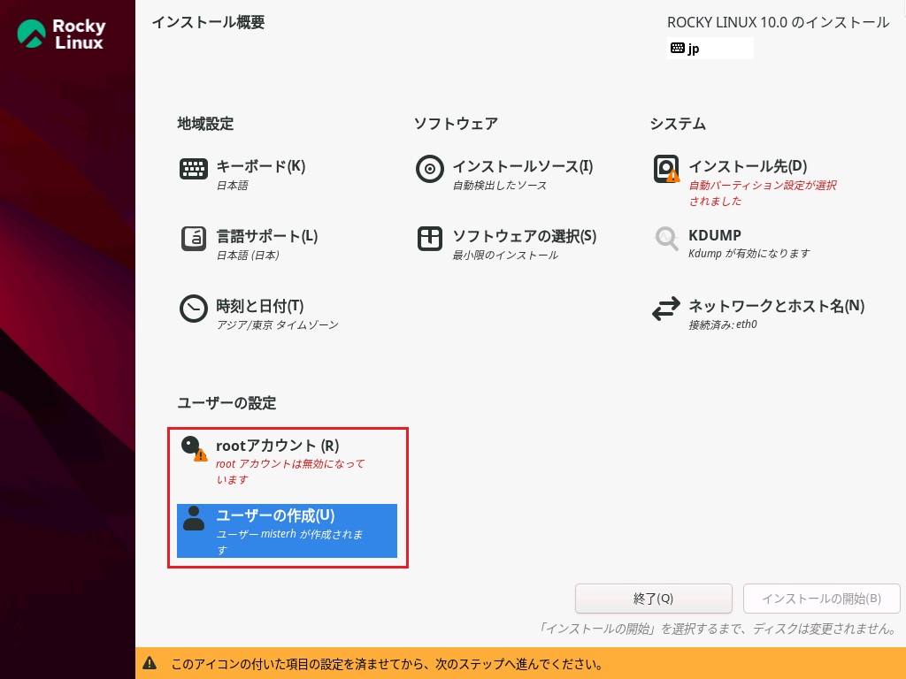The width and height of the screenshot is (906, 679).
Task: Click the disc icon for installation source
Action: point(430,169)
